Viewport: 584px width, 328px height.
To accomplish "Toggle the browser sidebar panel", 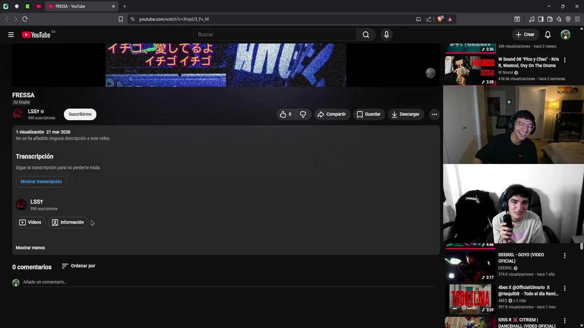I will click(x=541, y=19).
